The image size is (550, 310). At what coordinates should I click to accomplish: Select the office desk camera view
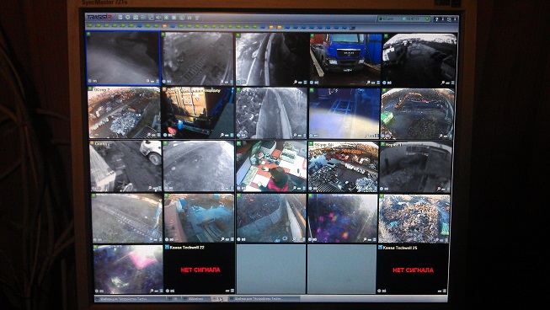click(x=271, y=166)
